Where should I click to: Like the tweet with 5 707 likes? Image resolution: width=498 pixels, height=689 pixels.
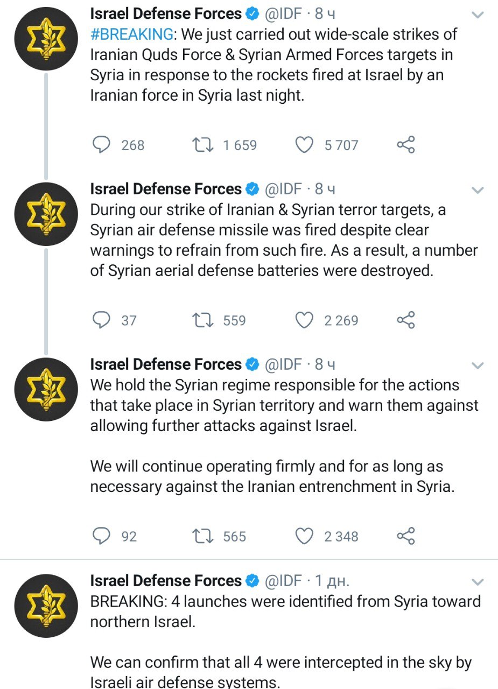tap(305, 145)
